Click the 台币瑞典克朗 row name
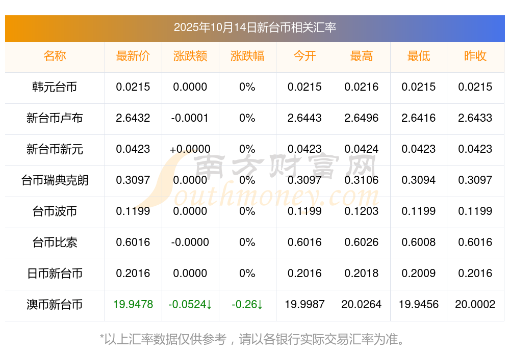The image size is (510, 355). (55, 180)
